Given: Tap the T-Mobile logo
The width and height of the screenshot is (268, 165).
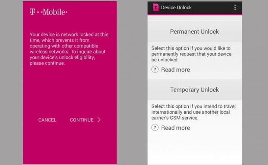Looking at the screenshot, I should [48, 12].
